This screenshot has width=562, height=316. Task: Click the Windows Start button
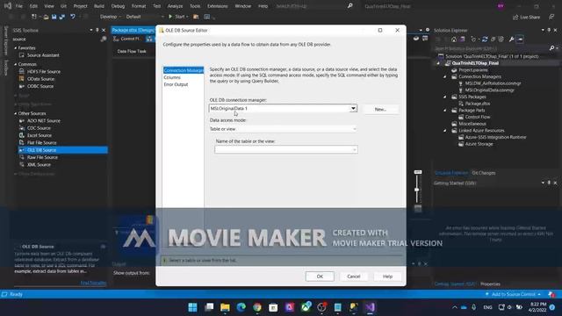[x=192, y=307]
